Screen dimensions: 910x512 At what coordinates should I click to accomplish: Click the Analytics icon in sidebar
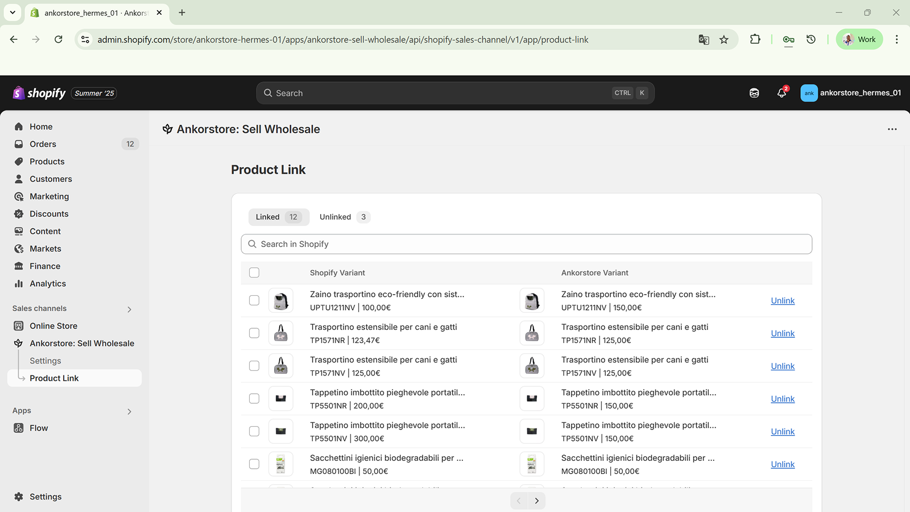[19, 283]
